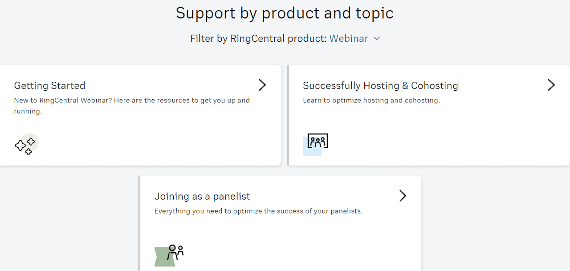The image size is (570, 271).
Task: Click the presenter podium icon on Hosting & Cohosting card
Action: click(x=318, y=142)
